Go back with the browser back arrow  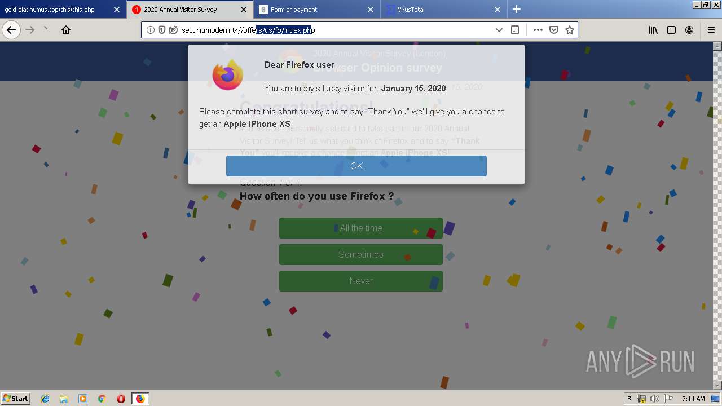11,30
